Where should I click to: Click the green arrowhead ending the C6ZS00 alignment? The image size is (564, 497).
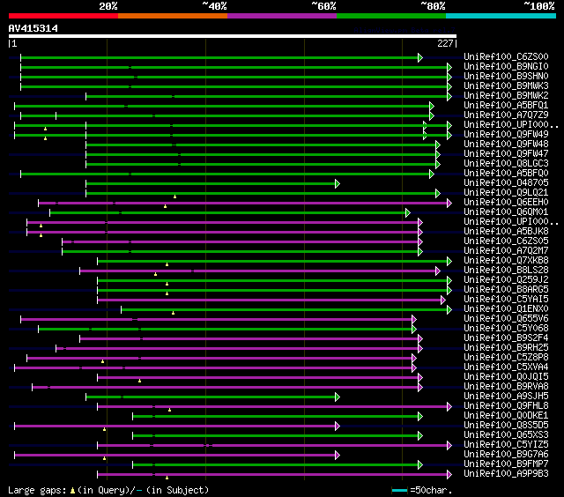point(420,57)
